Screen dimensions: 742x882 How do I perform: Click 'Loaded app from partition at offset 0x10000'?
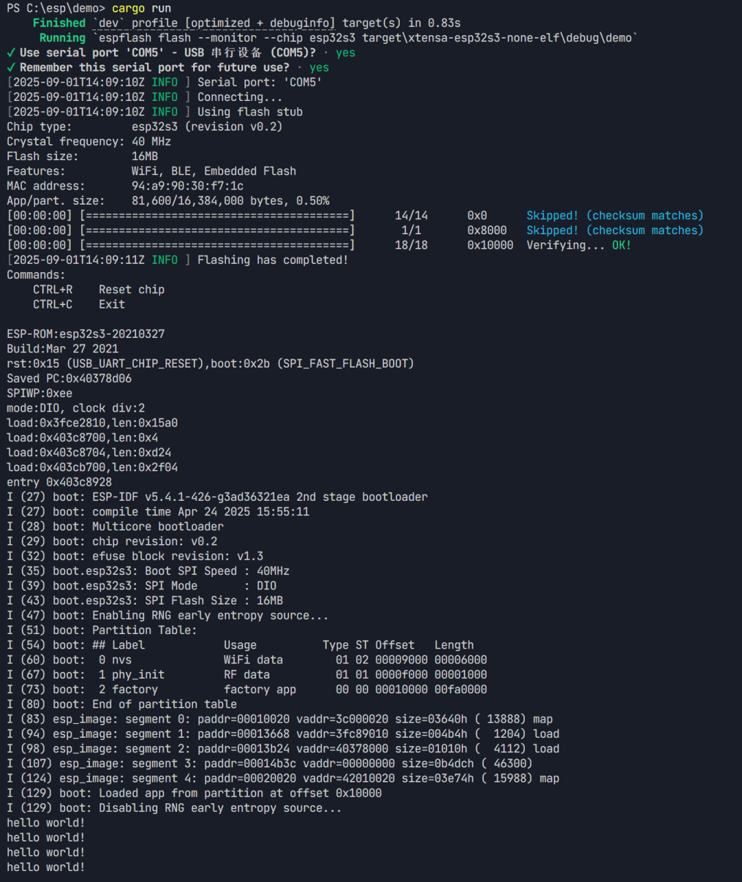(x=194, y=793)
